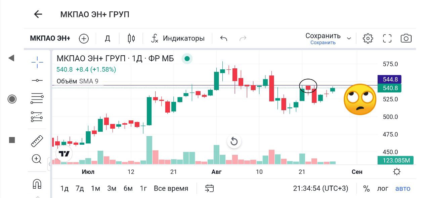
Task: Activate the magnet snapping tool
Action: (37, 184)
